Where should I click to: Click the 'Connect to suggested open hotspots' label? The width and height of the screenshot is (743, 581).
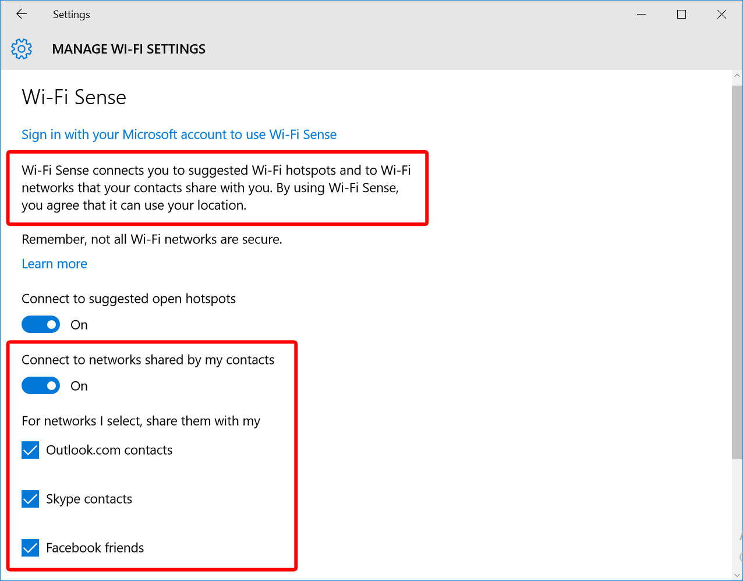coord(129,299)
